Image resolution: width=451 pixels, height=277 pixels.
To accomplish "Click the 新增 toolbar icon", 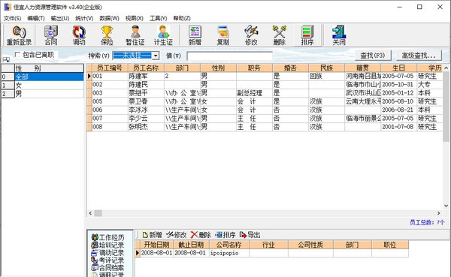I will [x=195, y=35].
